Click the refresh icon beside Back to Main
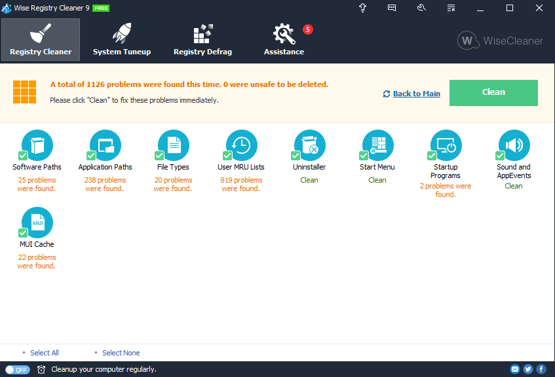Viewport: 555px width, 377px height. 387,94
